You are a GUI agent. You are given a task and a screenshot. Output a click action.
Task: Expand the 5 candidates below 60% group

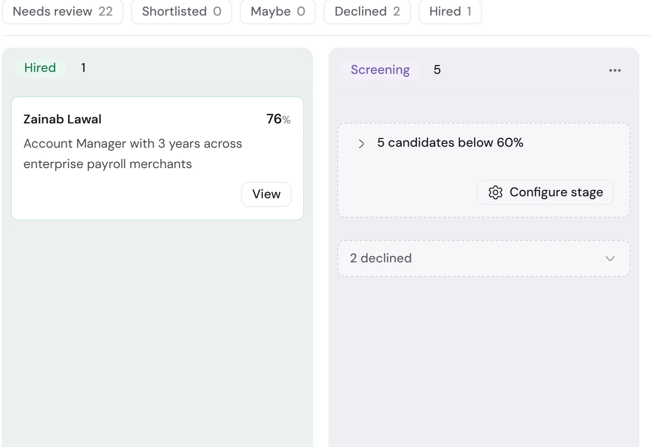pos(361,143)
